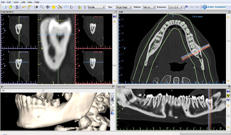Click the blue question mark help icon

(186, 7)
